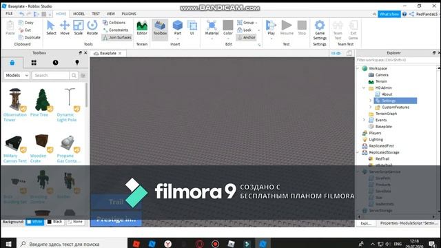Group selected objects
Screen dimensions: 441x248
(x=246, y=23)
